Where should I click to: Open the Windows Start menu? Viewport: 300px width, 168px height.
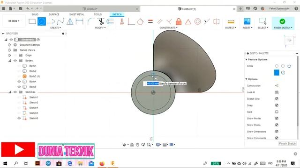[x=5, y=163]
